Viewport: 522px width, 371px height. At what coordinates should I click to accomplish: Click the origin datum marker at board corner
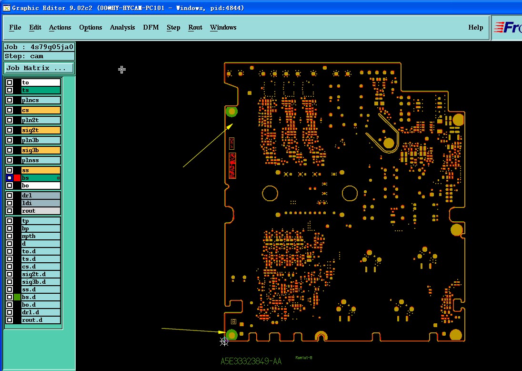[x=224, y=341]
